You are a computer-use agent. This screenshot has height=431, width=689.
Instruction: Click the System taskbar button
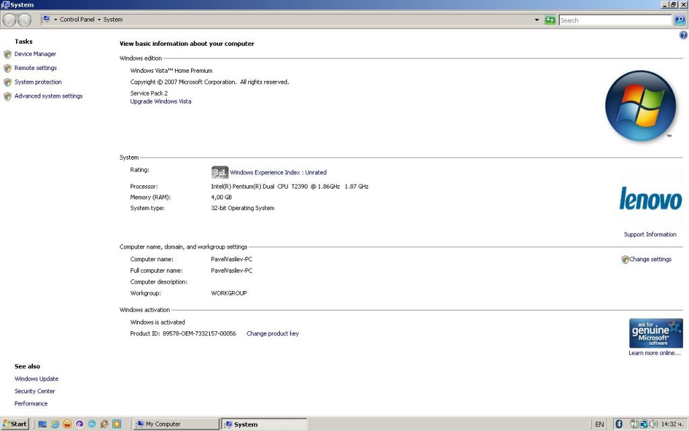pos(264,424)
